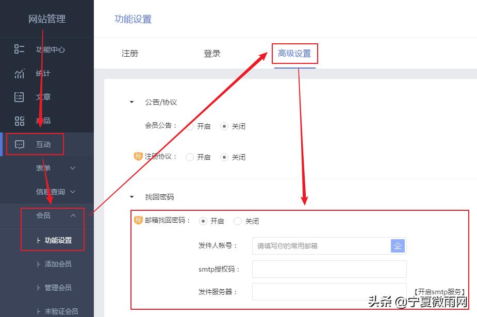
Task: Open the 注册 tab
Action: click(x=130, y=53)
